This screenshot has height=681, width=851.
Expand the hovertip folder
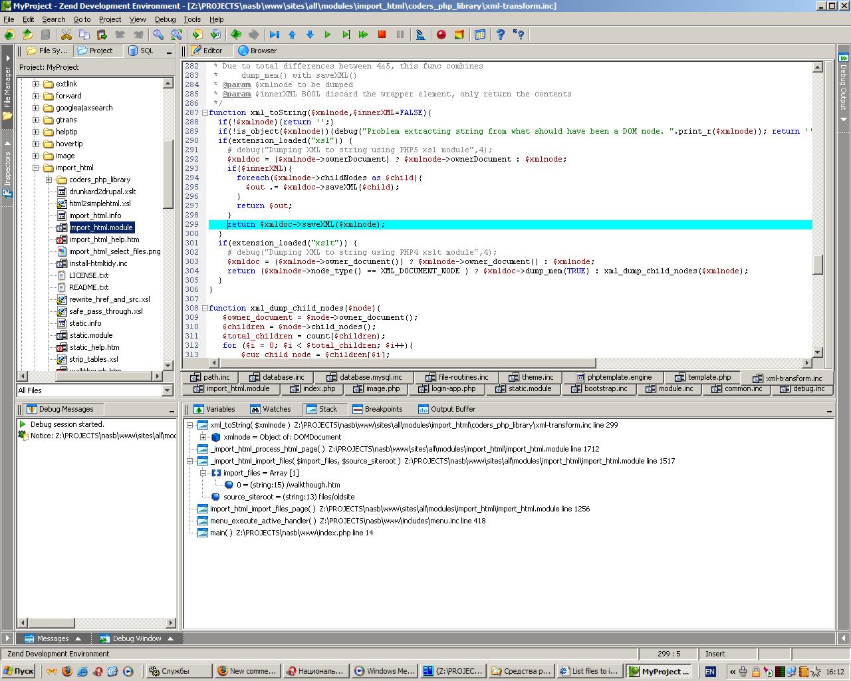click(x=36, y=144)
